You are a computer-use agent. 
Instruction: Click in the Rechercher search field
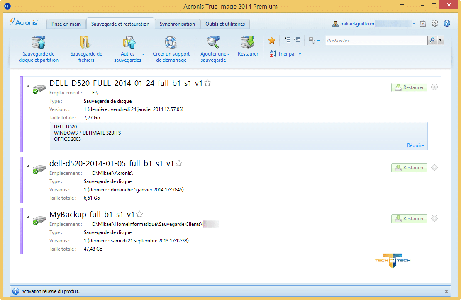(377, 41)
